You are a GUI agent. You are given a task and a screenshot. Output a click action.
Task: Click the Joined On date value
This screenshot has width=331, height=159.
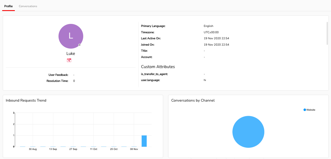click(216, 44)
